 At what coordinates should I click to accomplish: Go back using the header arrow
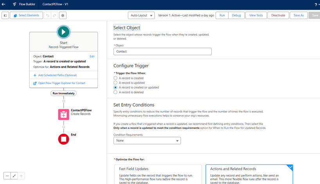[4, 4]
